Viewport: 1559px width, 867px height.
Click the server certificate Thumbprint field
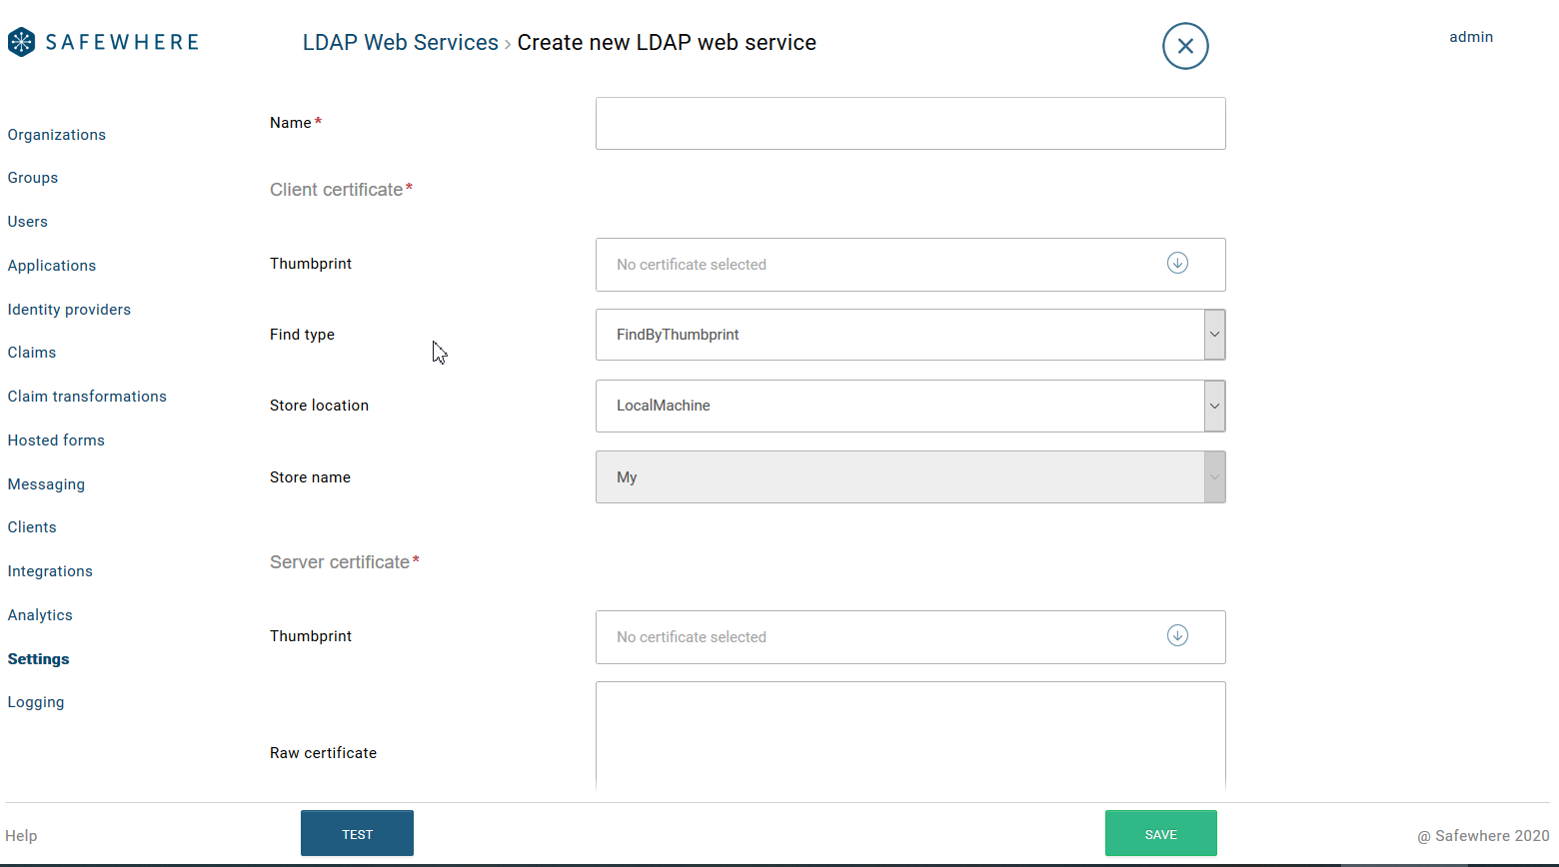[910, 637]
